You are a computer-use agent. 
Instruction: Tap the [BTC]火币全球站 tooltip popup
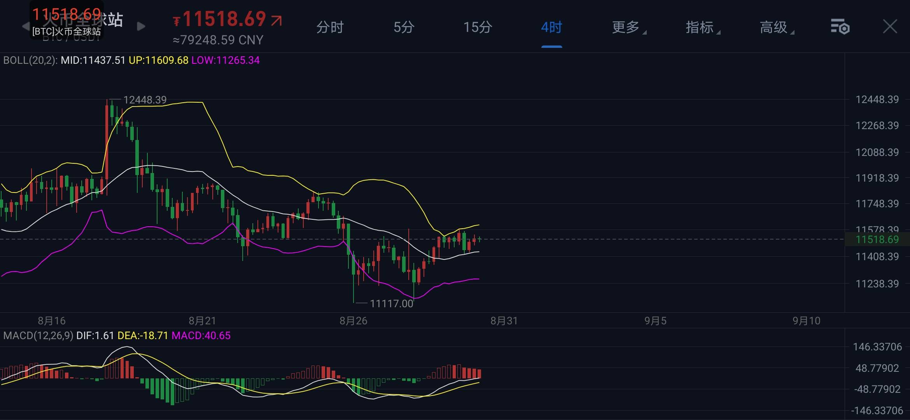point(66,31)
